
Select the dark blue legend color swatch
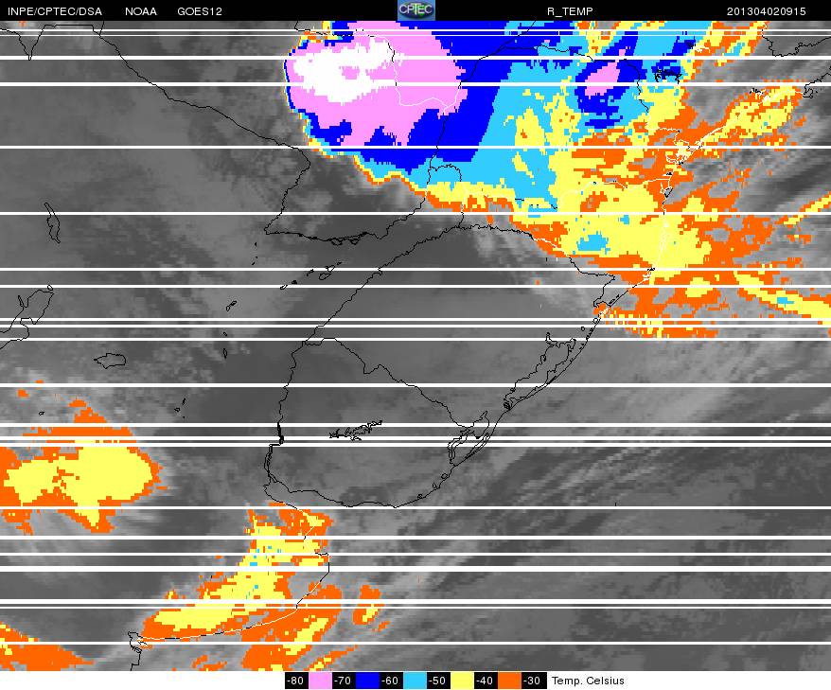[367, 681]
